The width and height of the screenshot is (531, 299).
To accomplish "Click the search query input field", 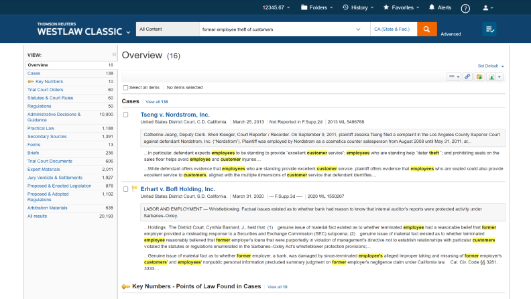I will [x=278, y=29].
